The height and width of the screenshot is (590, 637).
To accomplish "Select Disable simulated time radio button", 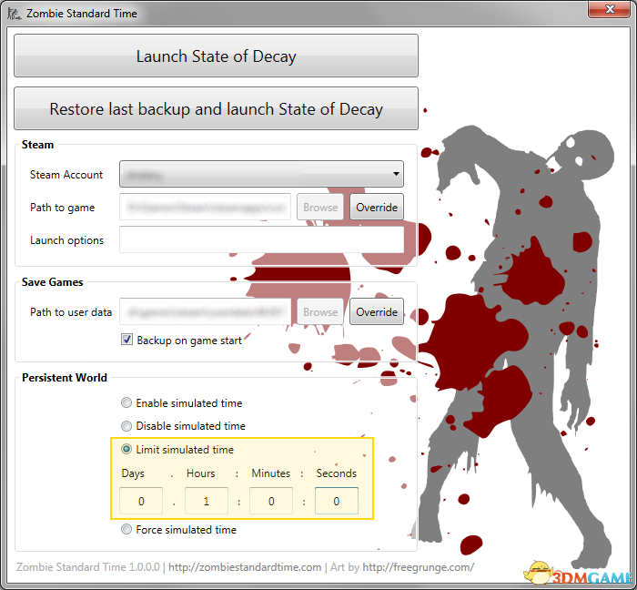I will click(126, 426).
